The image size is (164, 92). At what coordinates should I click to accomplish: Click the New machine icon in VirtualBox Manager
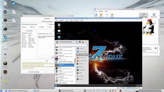click(96, 15)
